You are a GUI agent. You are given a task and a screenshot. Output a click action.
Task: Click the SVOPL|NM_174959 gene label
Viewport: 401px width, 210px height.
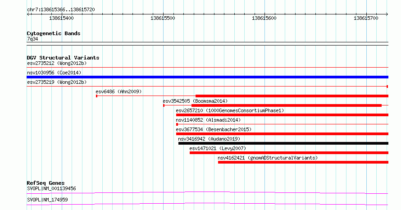pos(47,200)
